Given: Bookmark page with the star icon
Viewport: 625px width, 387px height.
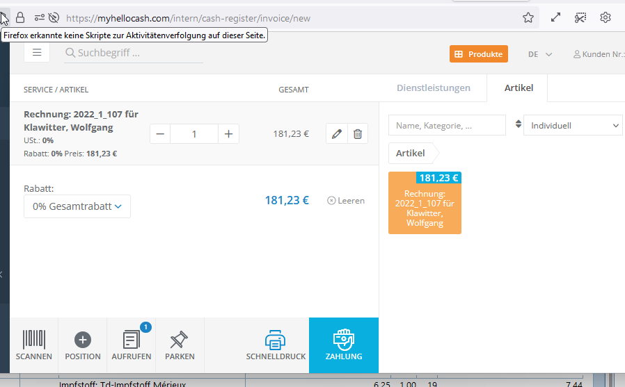Looking at the screenshot, I should tap(528, 18).
